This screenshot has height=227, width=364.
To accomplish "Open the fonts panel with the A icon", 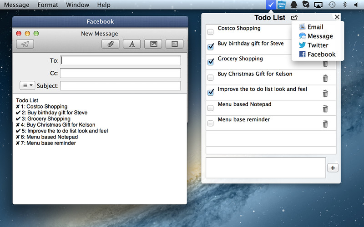I will coord(131,44).
